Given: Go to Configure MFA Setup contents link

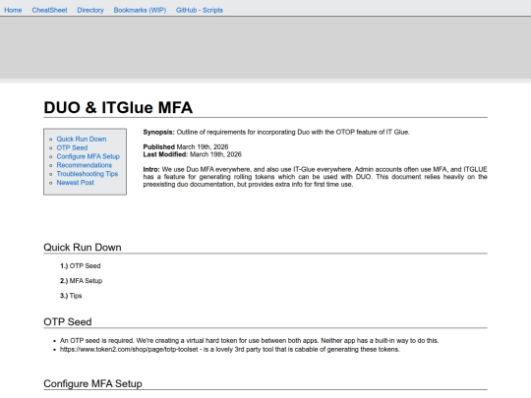Looking at the screenshot, I should click(x=88, y=156).
